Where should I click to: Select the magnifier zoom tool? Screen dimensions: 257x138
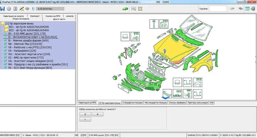tap(134, 9)
